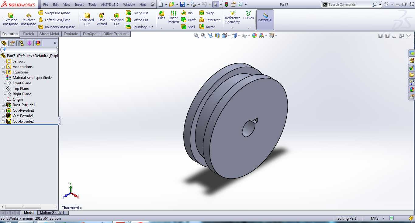Use the Wrap feature
This screenshot has height=223, width=415.
click(x=207, y=13)
